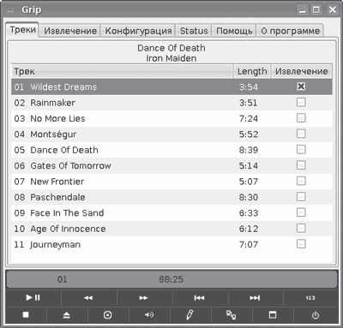343x328 pixels.
Task: Click the fast-forward button
Action: 144,298
